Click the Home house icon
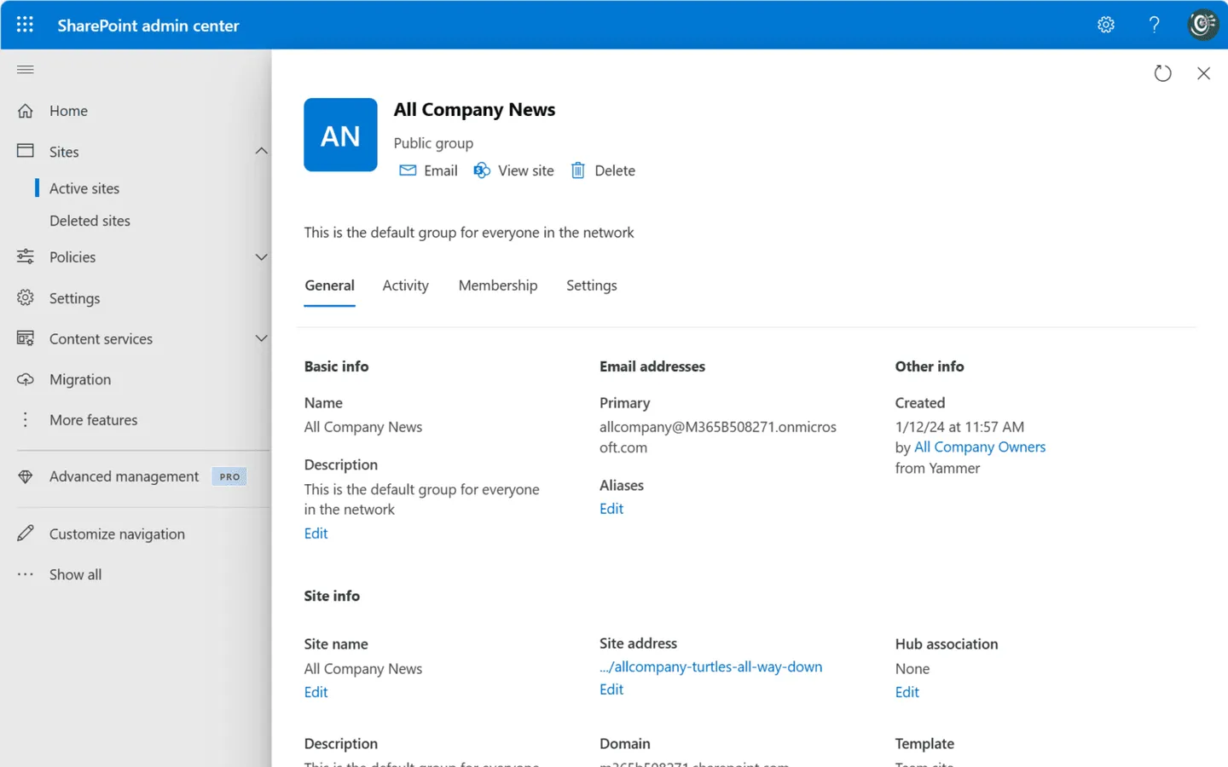Image resolution: width=1228 pixels, height=767 pixels. pyautogui.click(x=26, y=111)
